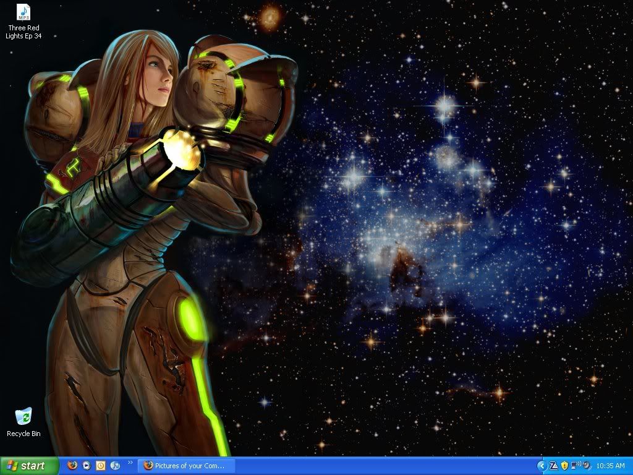
Task: Select the Three Red Lights MP3 file icon
Action: pyautogui.click(x=23, y=12)
